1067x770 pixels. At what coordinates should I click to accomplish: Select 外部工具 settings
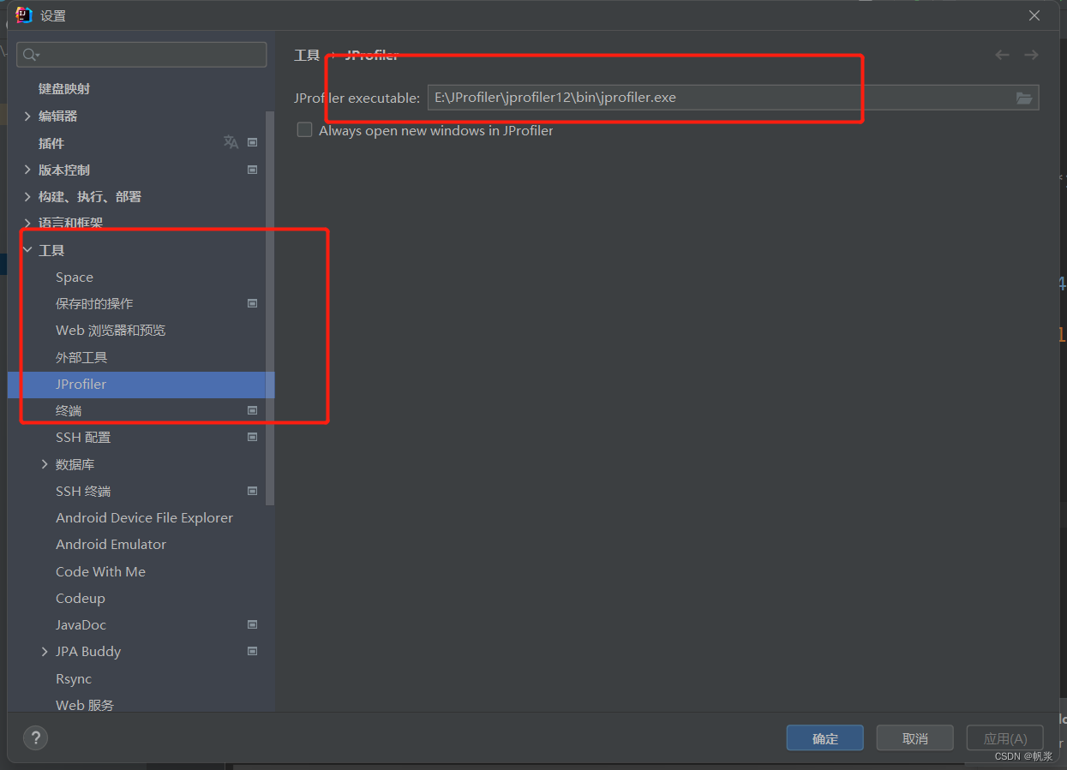tap(81, 357)
